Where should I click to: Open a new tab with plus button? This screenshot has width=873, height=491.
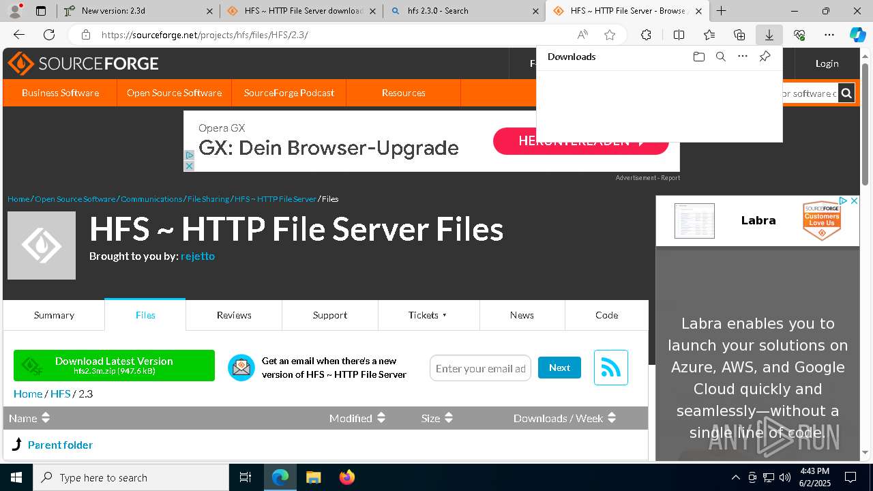(721, 11)
